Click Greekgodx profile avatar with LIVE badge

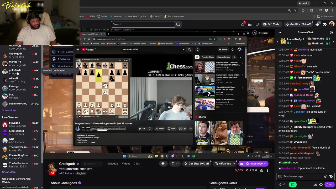tap(52, 168)
